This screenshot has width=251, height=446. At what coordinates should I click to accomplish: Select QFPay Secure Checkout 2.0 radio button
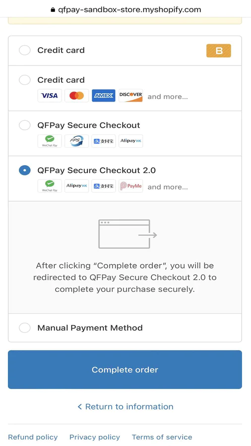(x=25, y=170)
